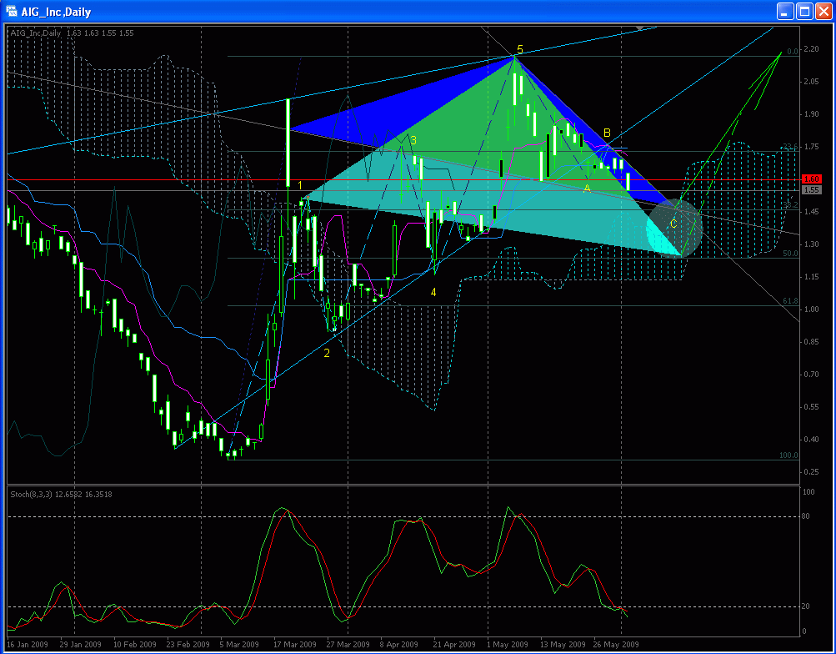Image resolution: width=836 pixels, height=654 pixels.
Task: Click the 1.00 price scale value
Action: point(812,309)
